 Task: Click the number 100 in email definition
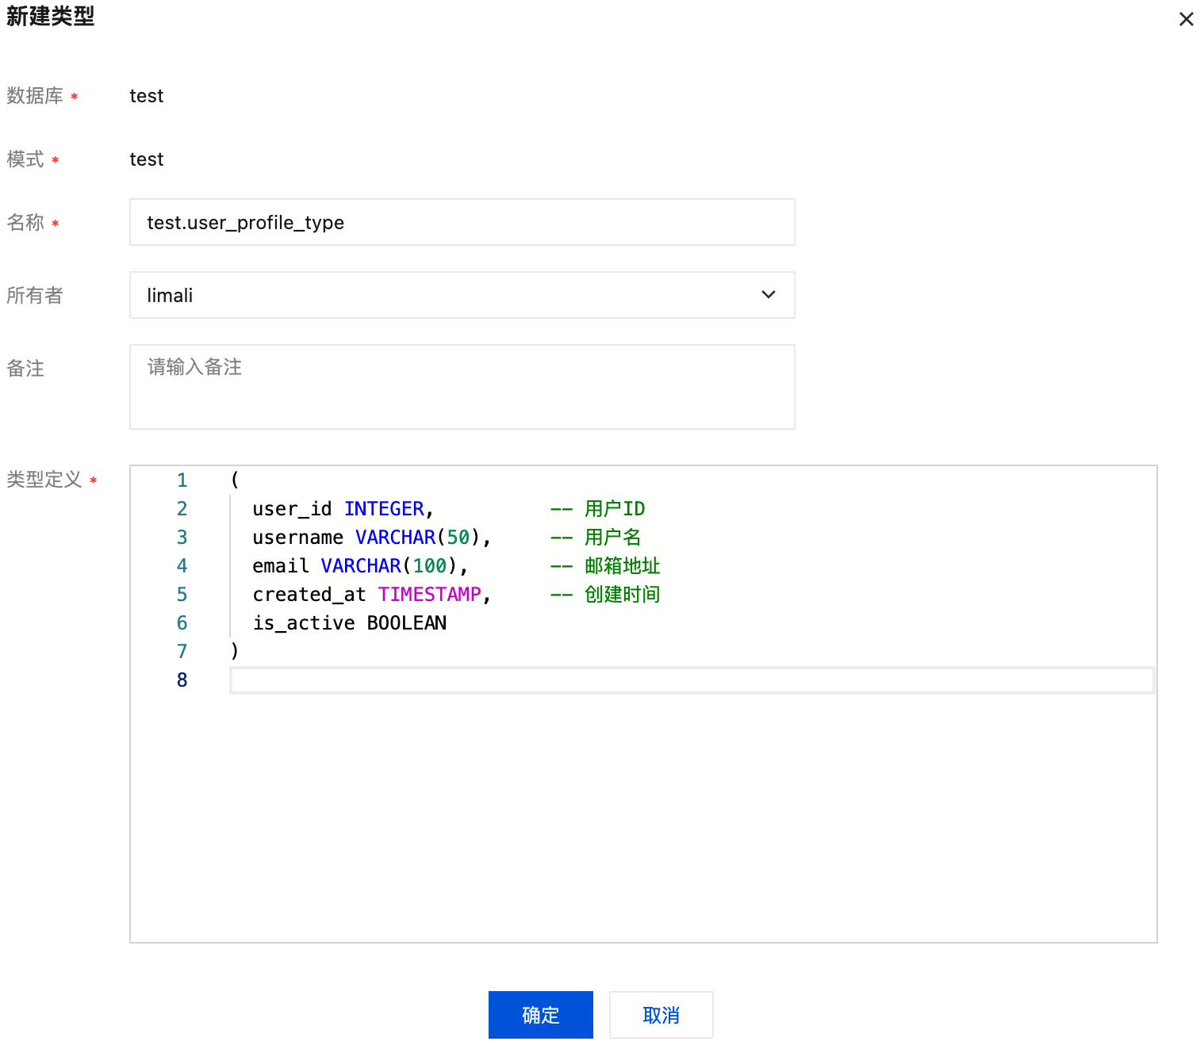(430, 566)
